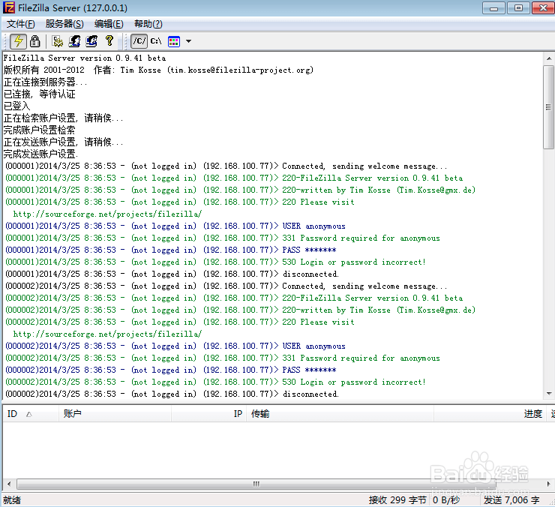Click horizontal scrollbar right arrow
Viewport: 555px width, 507px height.
[549, 484]
